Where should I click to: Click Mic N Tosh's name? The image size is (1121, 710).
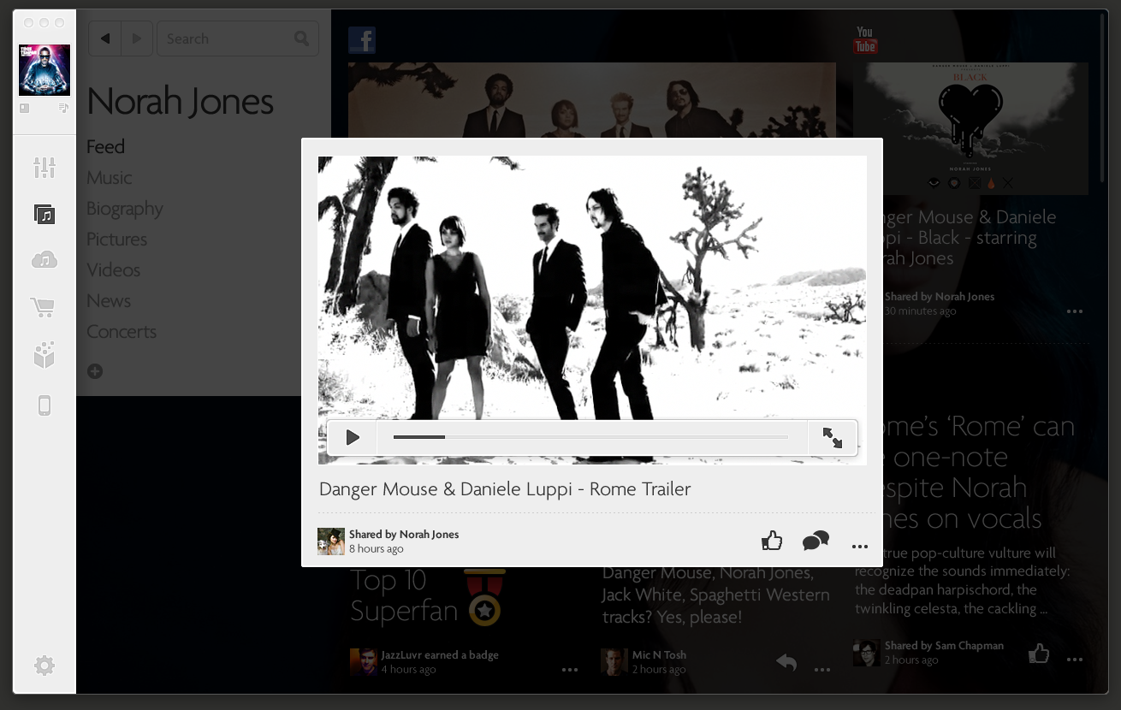659,655
